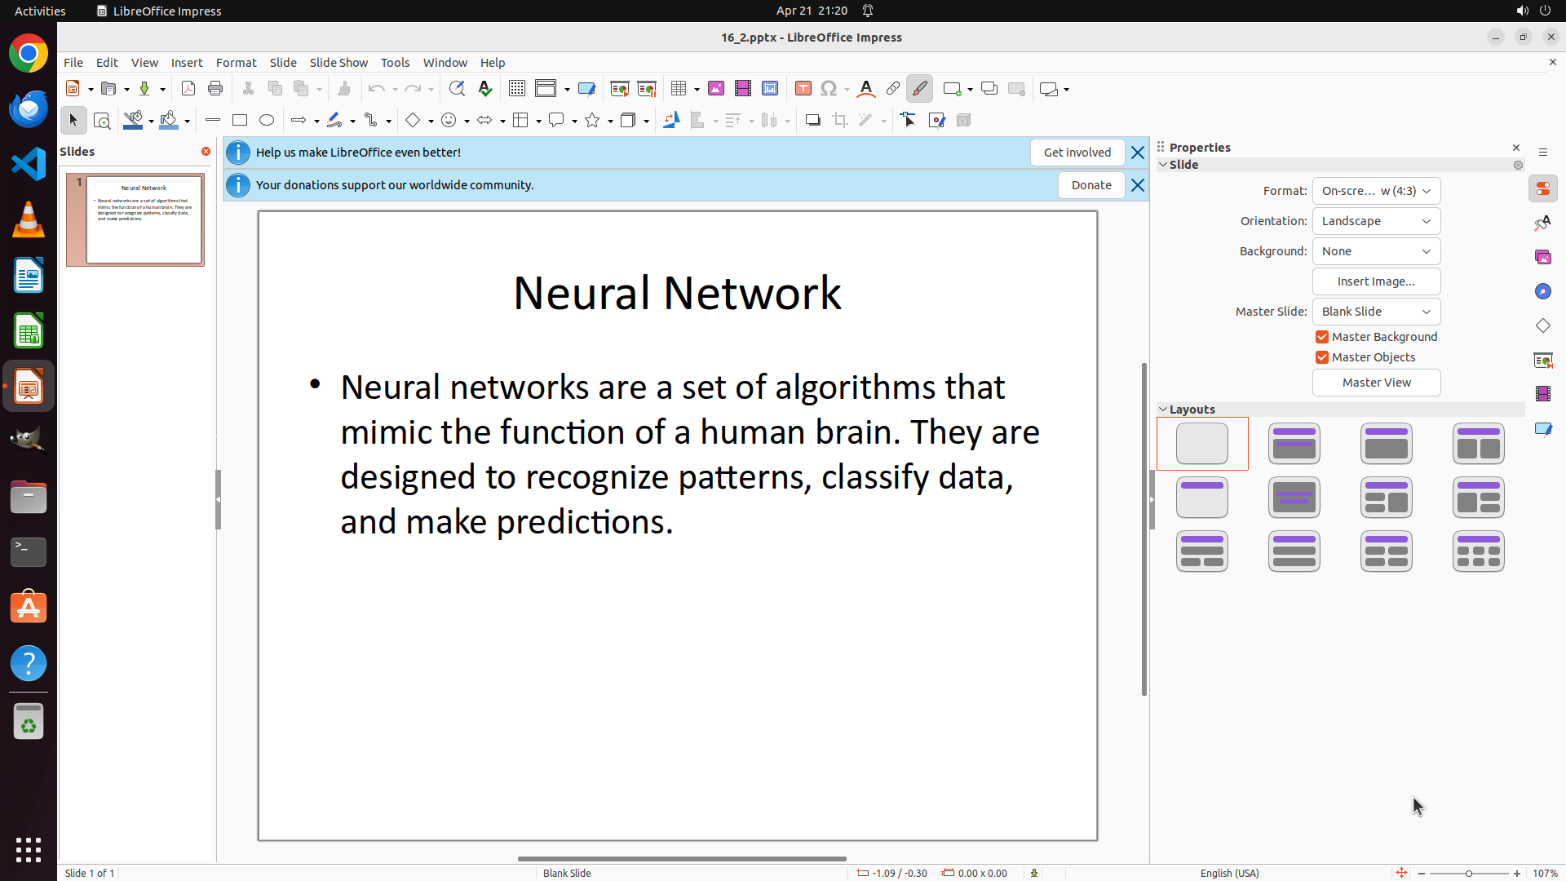Open the Slide Show menu
Screen dimensions: 1566x881
pos(338,63)
